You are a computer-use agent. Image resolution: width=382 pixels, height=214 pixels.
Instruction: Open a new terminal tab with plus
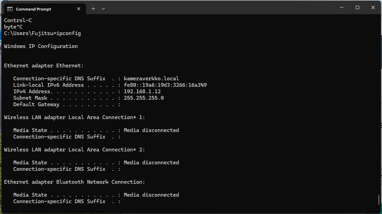(x=93, y=9)
